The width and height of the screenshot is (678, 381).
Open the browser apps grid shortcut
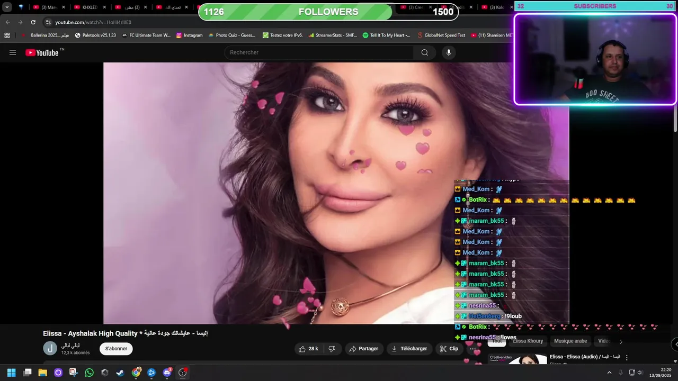[x=7, y=35]
